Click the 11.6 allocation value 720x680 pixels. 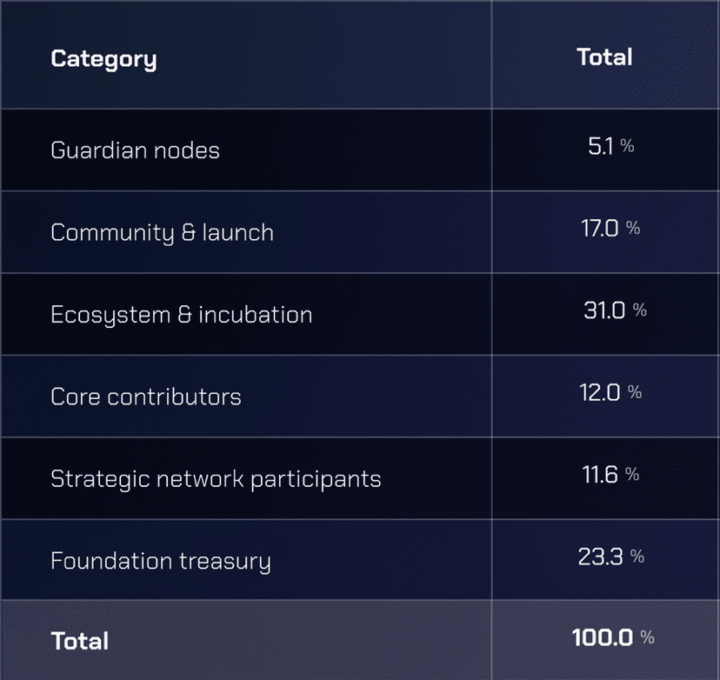600,474
